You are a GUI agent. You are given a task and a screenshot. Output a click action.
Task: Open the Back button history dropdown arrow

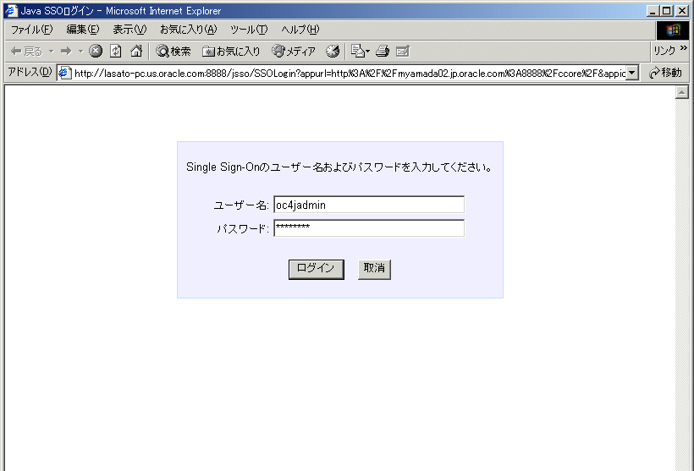pos(52,52)
